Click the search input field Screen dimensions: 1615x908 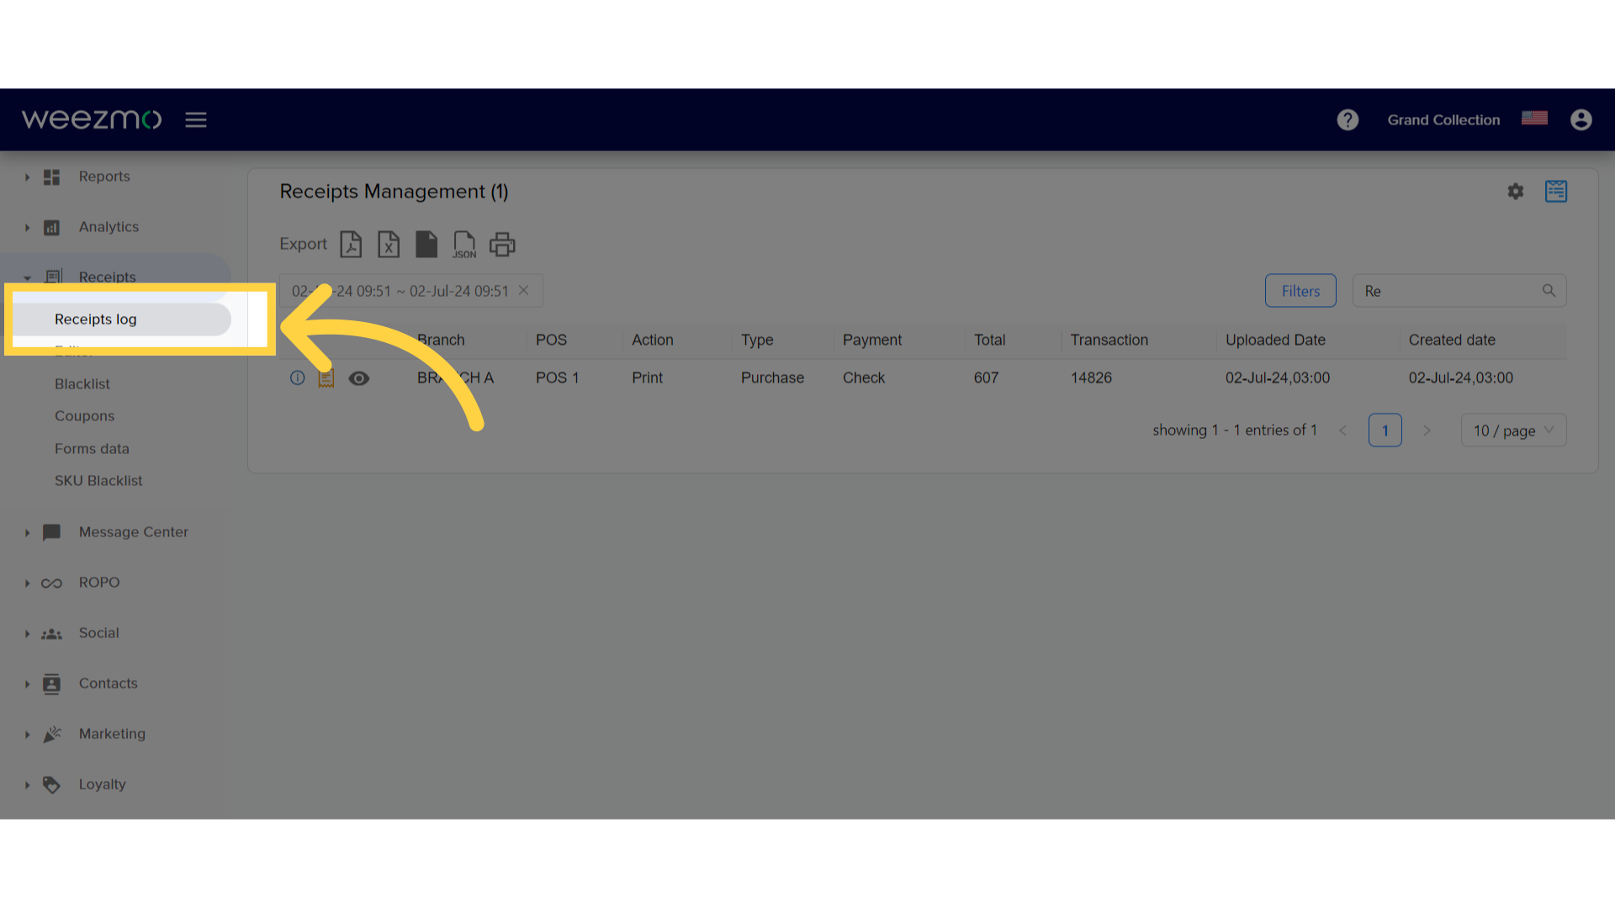coord(1453,290)
